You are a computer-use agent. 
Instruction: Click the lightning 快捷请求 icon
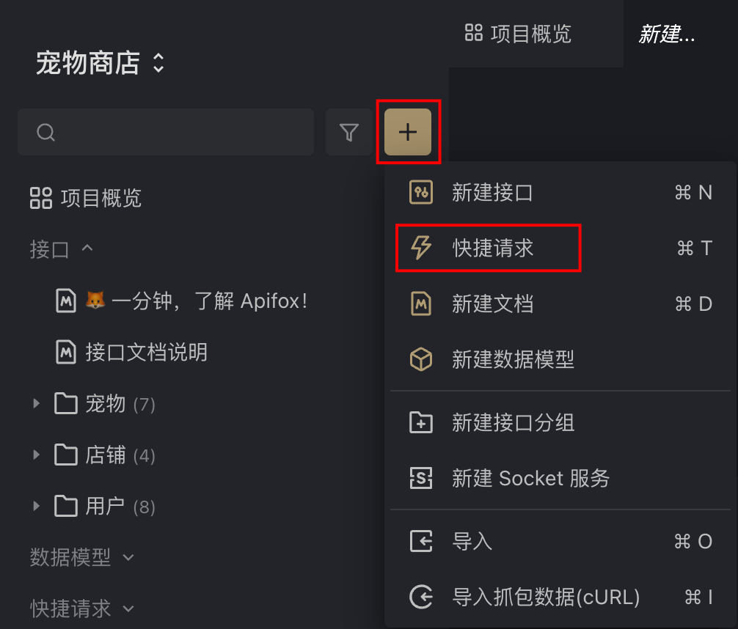click(x=421, y=248)
